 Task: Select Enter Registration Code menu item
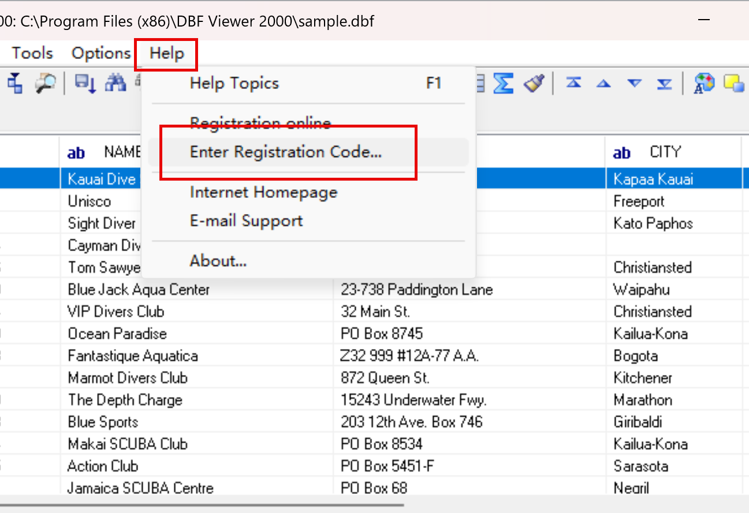point(286,152)
